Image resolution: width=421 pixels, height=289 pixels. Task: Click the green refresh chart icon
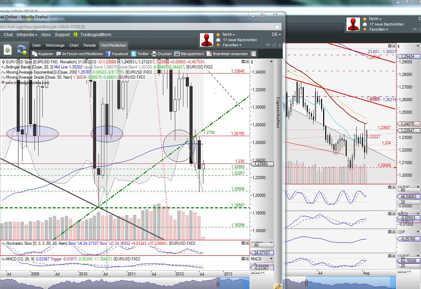(7, 50)
